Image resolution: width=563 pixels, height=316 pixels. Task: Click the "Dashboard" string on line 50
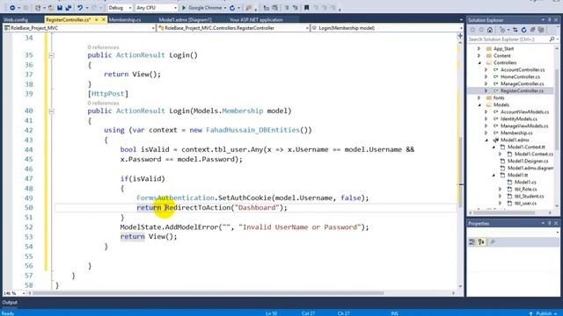(x=257, y=208)
